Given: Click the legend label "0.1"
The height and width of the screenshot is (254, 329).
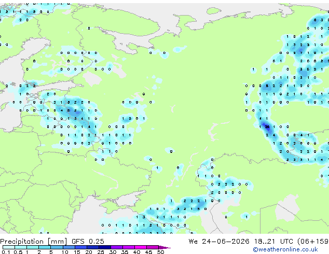Looking at the screenshot, I should [6, 252].
